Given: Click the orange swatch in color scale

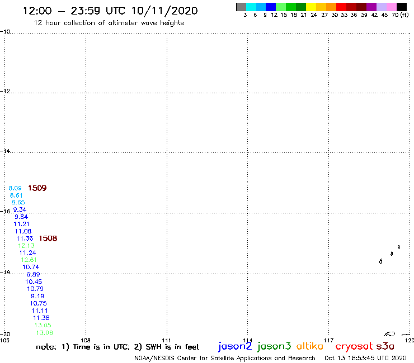Looking at the screenshot, I should coord(331,7).
